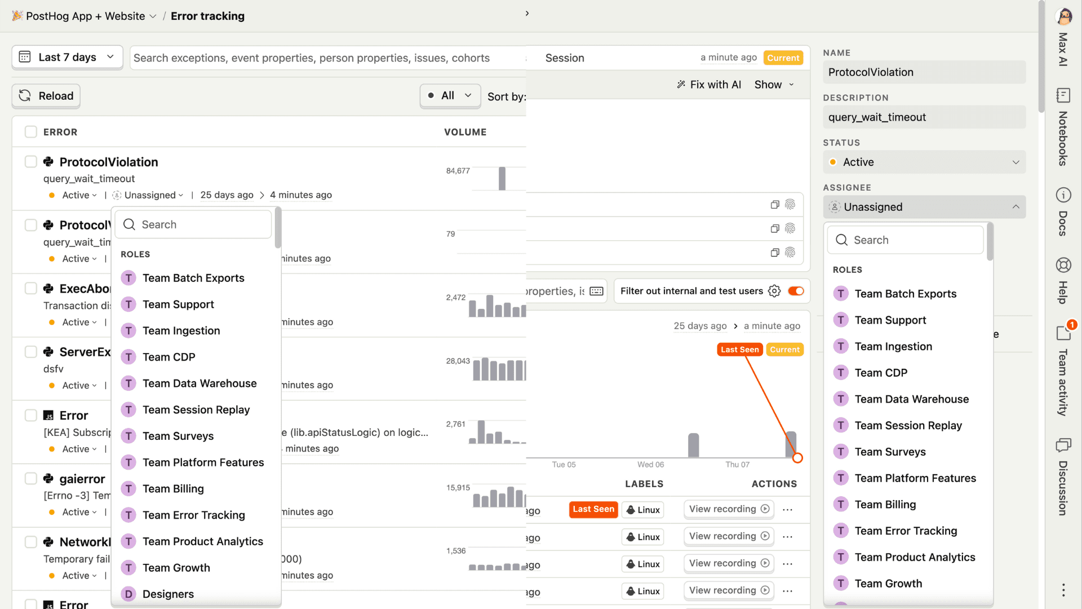The height and width of the screenshot is (609, 1082).
Task: Toggle filter out internal and test users
Action: (x=796, y=291)
